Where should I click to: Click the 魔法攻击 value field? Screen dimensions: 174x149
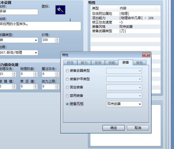pyautogui.click(x=49, y=74)
